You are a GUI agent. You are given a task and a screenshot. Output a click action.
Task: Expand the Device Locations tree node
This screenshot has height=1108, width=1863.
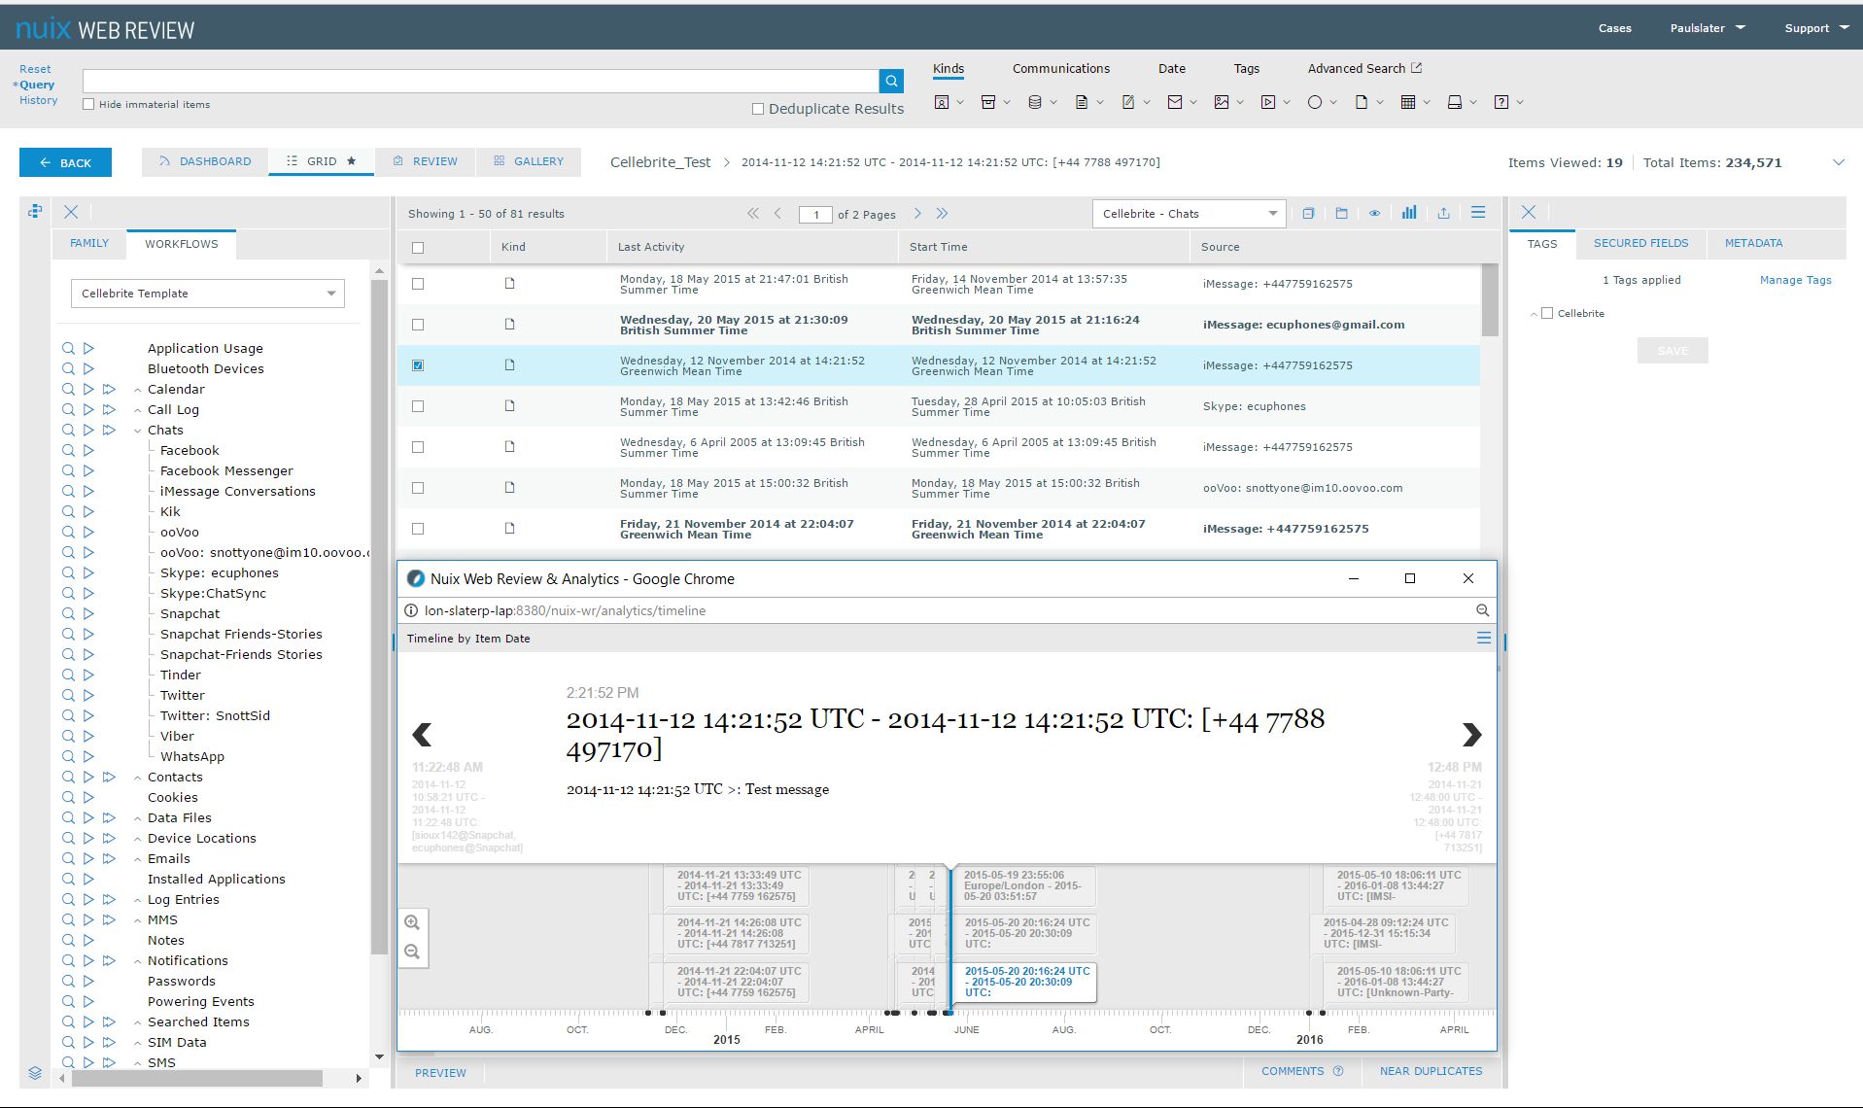pos(138,839)
